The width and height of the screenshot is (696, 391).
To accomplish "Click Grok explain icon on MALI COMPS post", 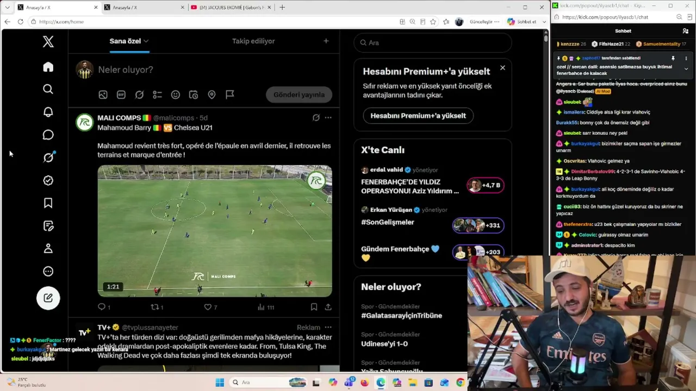I will tap(316, 117).
